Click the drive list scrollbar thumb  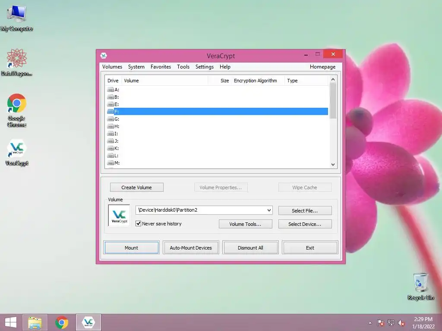pyautogui.click(x=333, y=101)
